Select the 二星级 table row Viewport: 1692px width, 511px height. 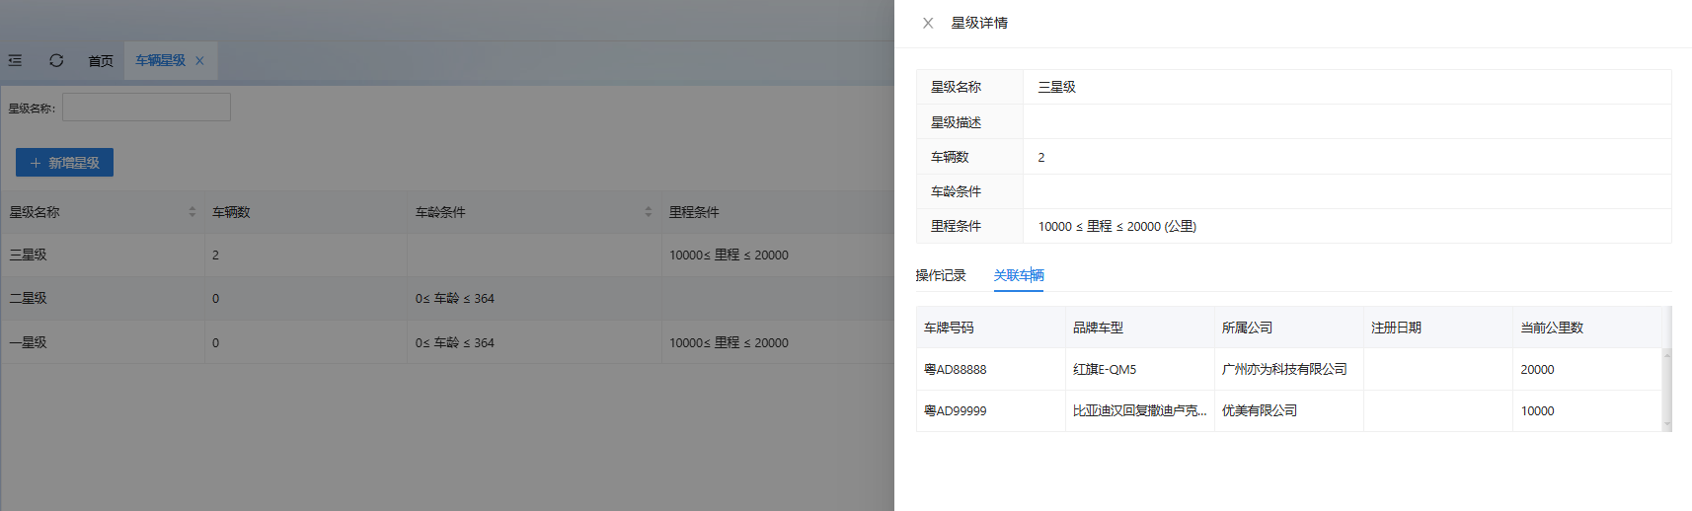click(28, 298)
